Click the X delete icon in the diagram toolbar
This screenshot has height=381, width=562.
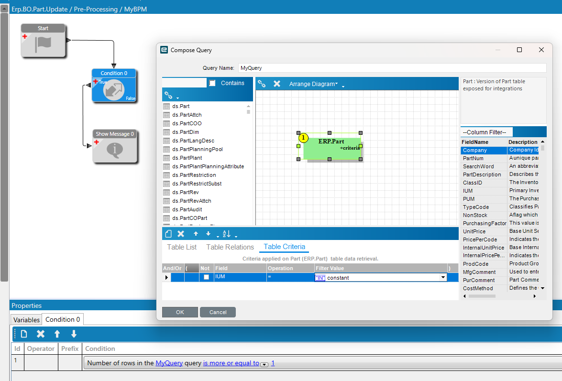[277, 84]
